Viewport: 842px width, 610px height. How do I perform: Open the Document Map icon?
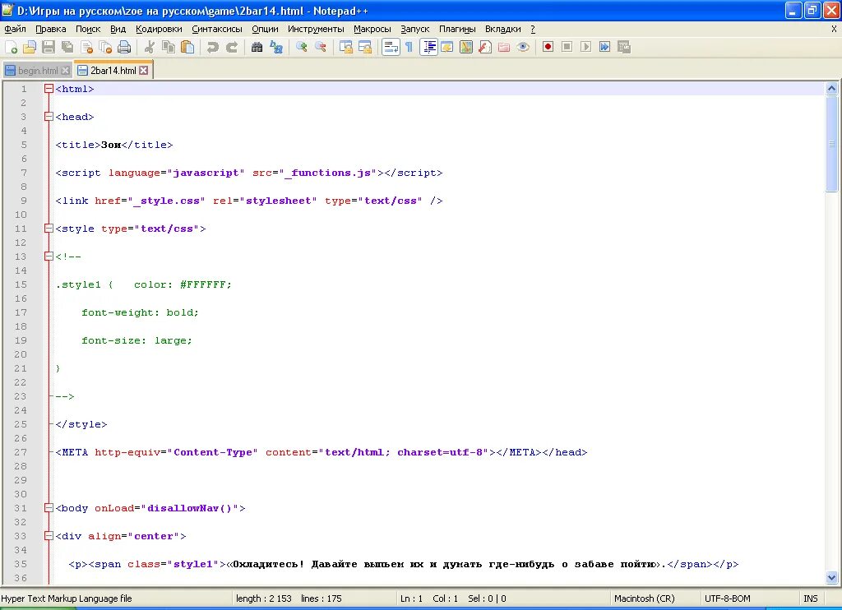coord(466,47)
